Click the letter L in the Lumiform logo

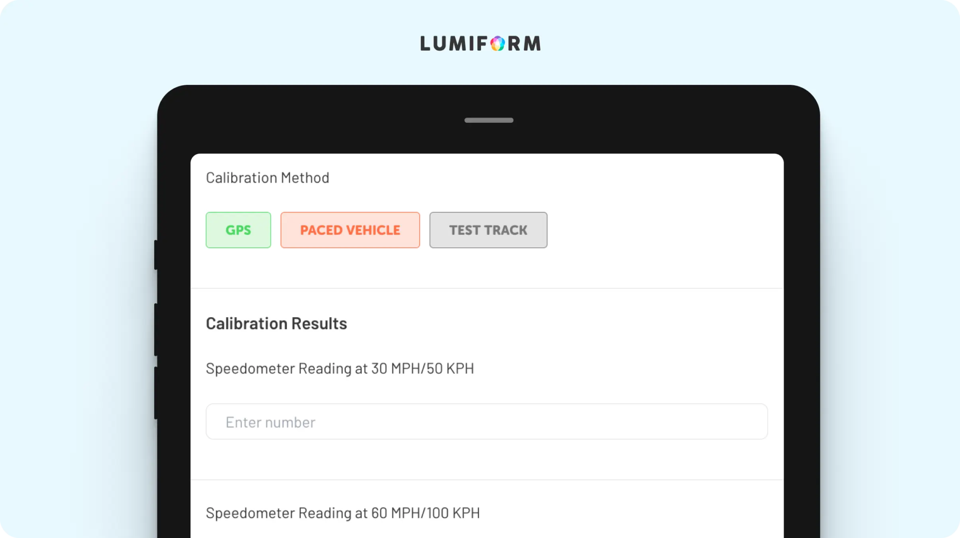tap(425, 44)
